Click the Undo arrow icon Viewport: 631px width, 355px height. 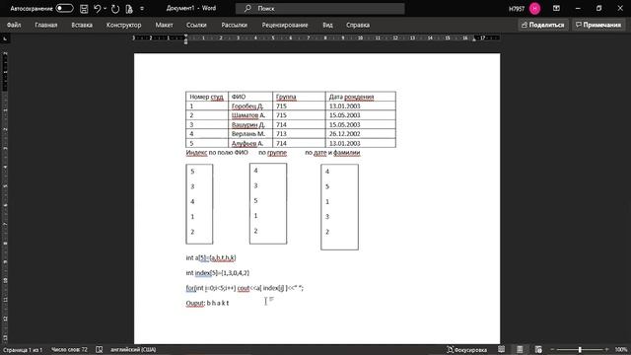coord(97,9)
